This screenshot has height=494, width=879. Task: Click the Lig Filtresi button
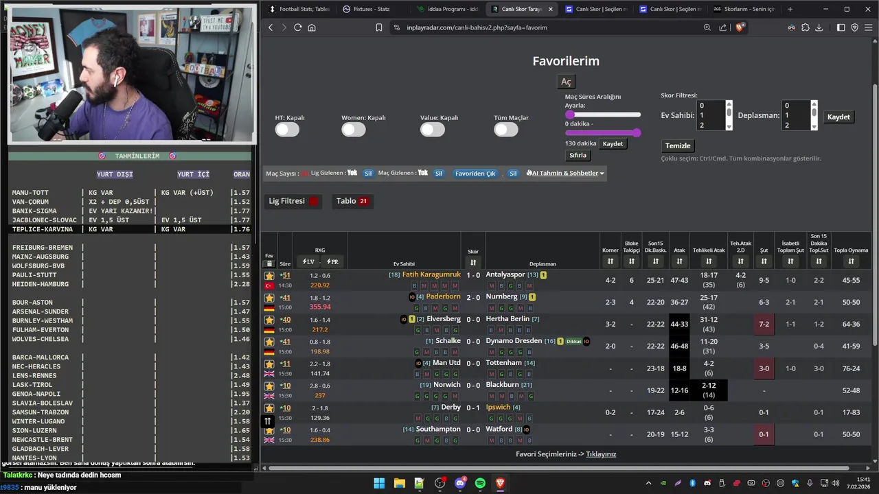pos(294,201)
